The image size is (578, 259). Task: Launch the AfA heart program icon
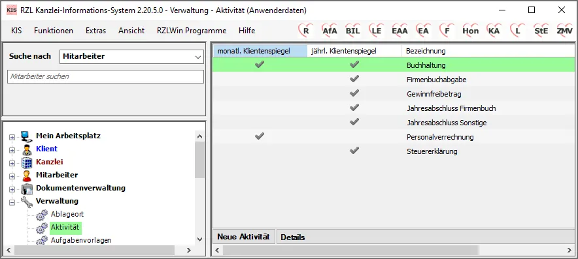point(329,31)
